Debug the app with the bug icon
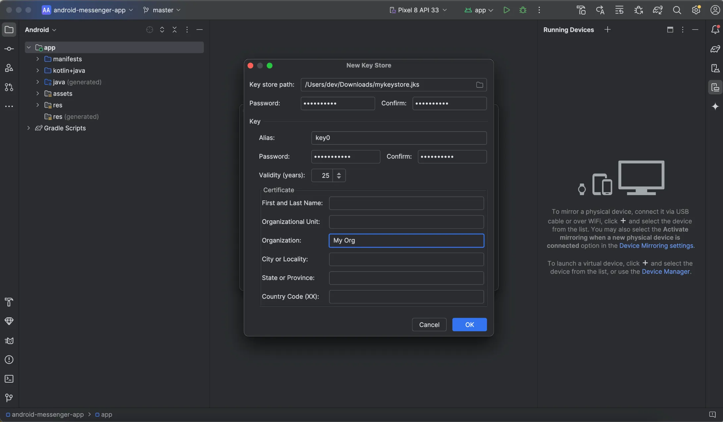This screenshot has width=723, height=422. coord(523,10)
